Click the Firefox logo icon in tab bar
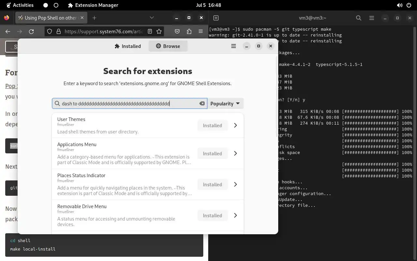The image size is (417, 261). tap(7, 18)
